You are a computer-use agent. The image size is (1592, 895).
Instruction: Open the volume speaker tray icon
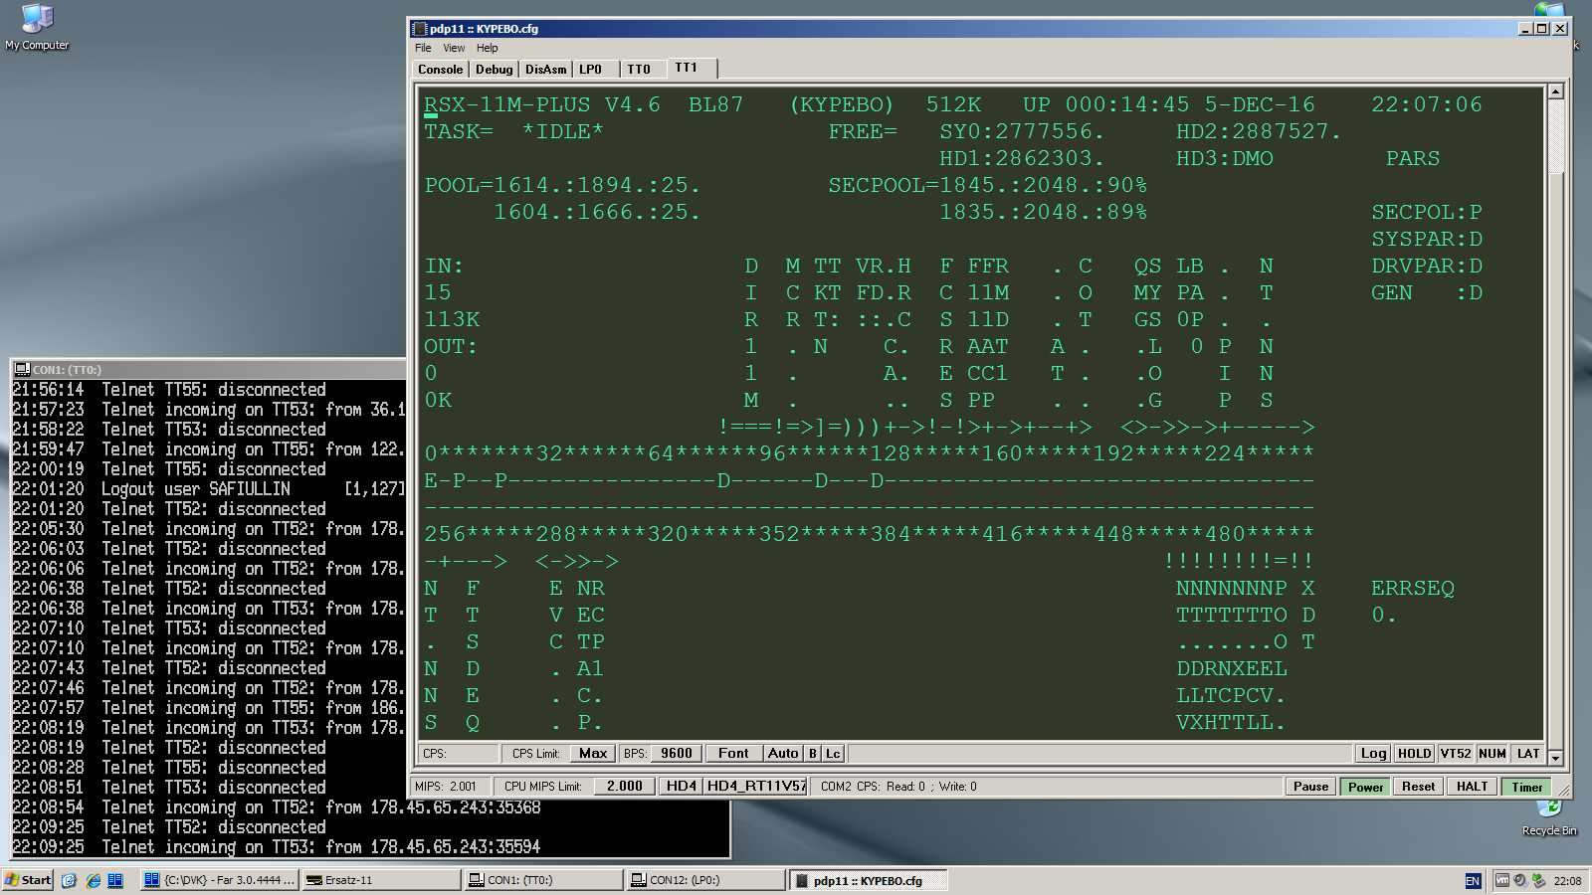click(x=1520, y=880)
